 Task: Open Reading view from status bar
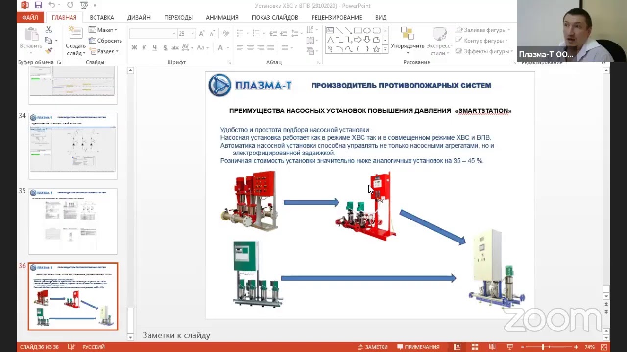[492, 347]
